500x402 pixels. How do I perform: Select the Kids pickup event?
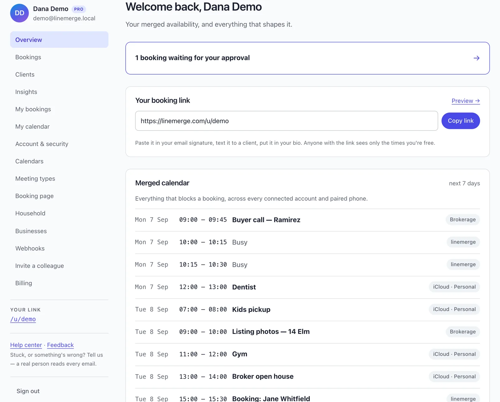tap(251, 310)
